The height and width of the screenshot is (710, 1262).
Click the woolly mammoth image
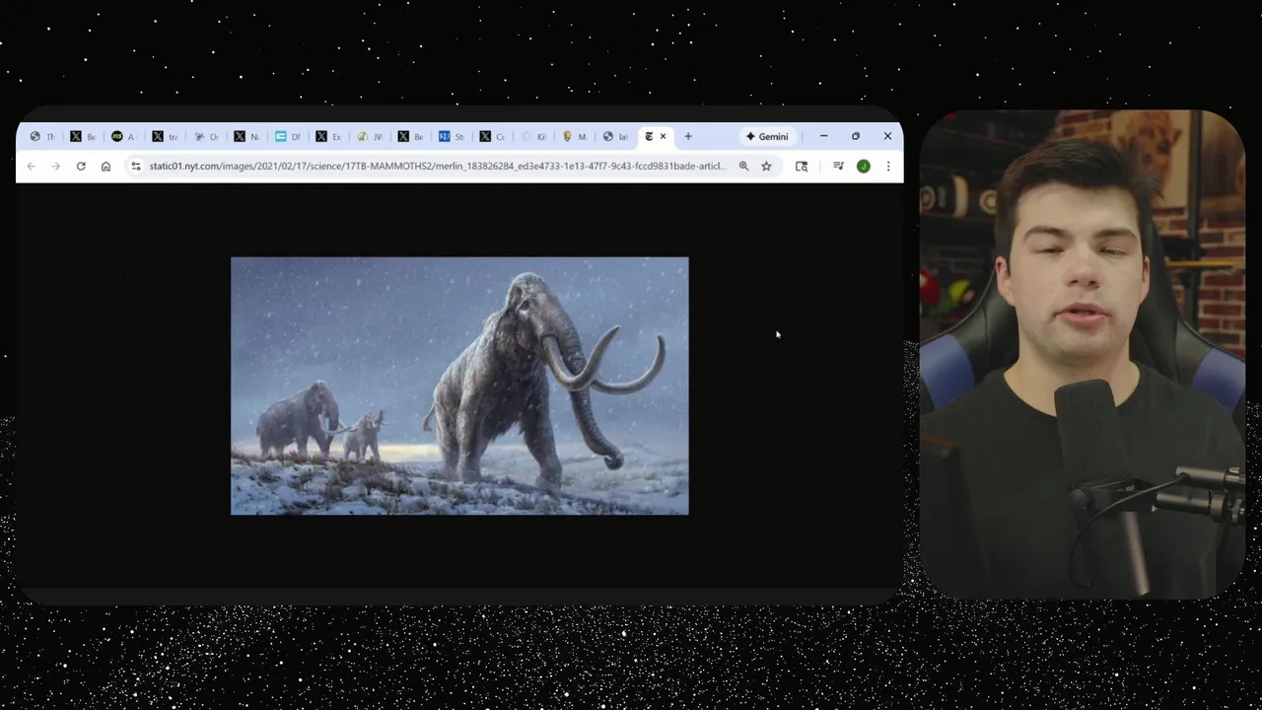coord(459,386)
